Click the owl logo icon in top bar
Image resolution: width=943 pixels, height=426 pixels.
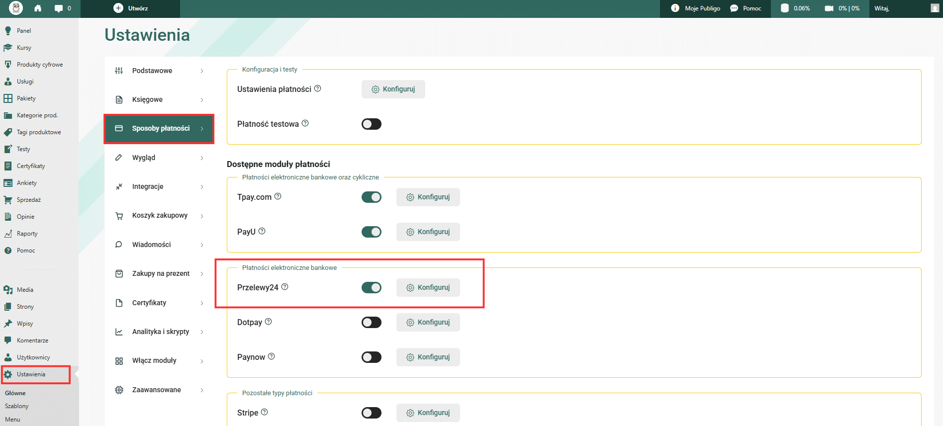16,8
